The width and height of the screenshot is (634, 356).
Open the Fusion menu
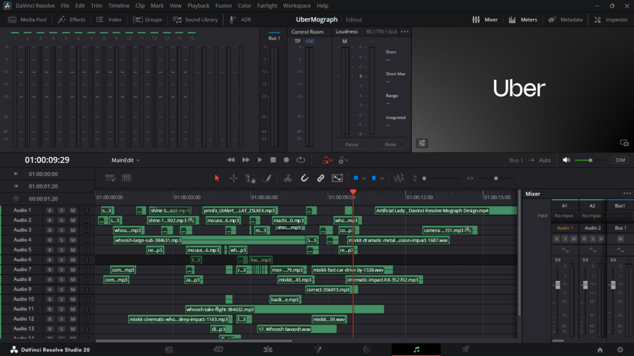point(223,6)
